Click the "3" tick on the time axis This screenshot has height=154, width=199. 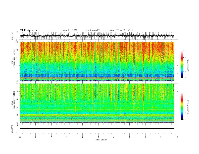pyautogui.click(x=67, y=137)
